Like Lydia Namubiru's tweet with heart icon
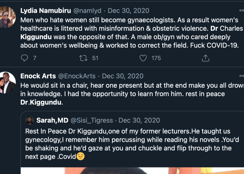 (143, 58)
